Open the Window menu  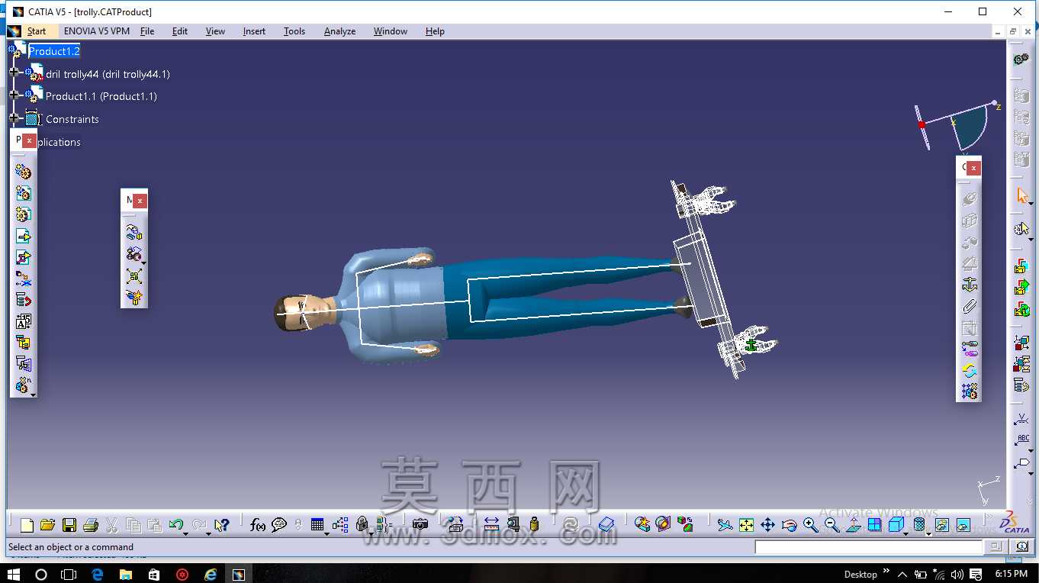coord(391,31)
